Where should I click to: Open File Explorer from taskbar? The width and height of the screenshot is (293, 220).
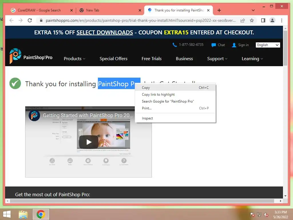(x=23, y=214)
